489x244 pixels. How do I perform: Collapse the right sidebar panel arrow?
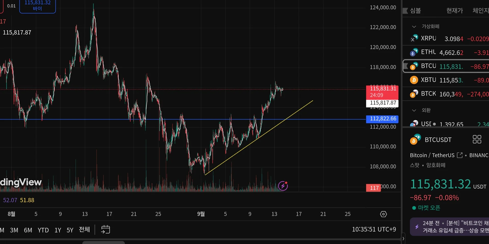pyautogui.click(x=403, y=239)
